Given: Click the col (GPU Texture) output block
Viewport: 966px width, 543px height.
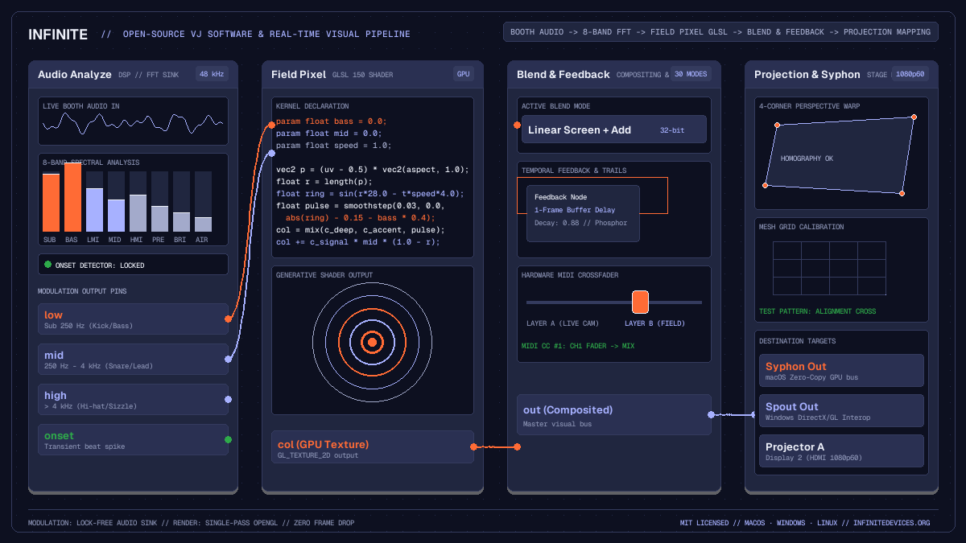Looking at the screenshot, I should (x=373, y=446).
